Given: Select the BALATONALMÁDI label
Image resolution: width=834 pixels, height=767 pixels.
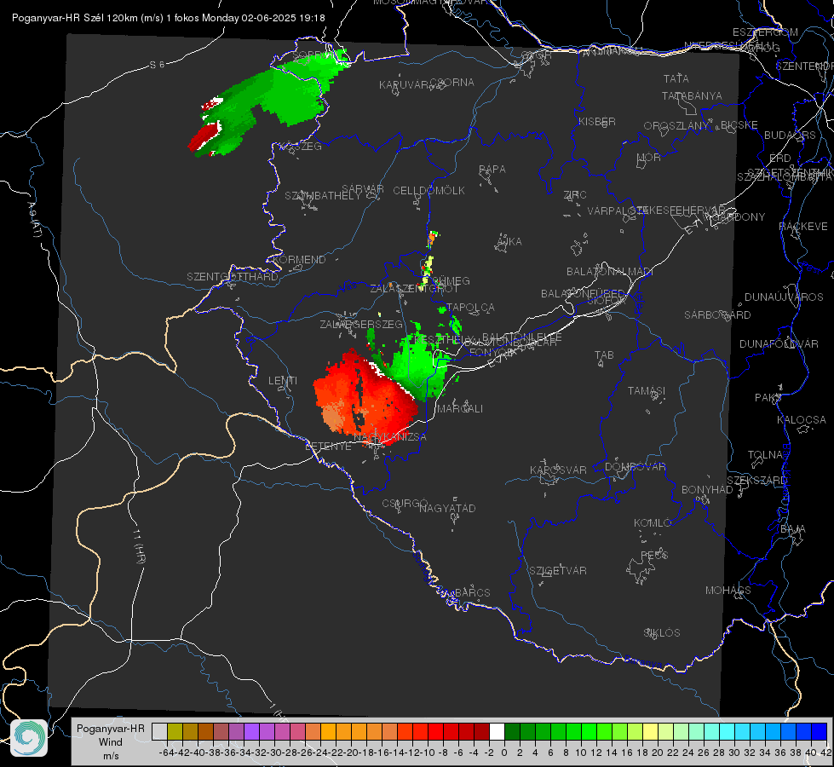Looking at the screenshot, I should pos(610,271).
